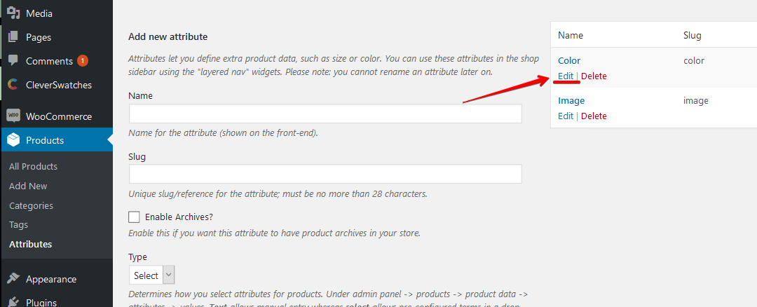Open the Color attribute name link
757x307 pixels.
[x=569, y=61]
